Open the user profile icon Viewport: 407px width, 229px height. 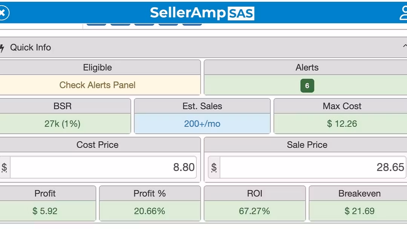[403, 13]
